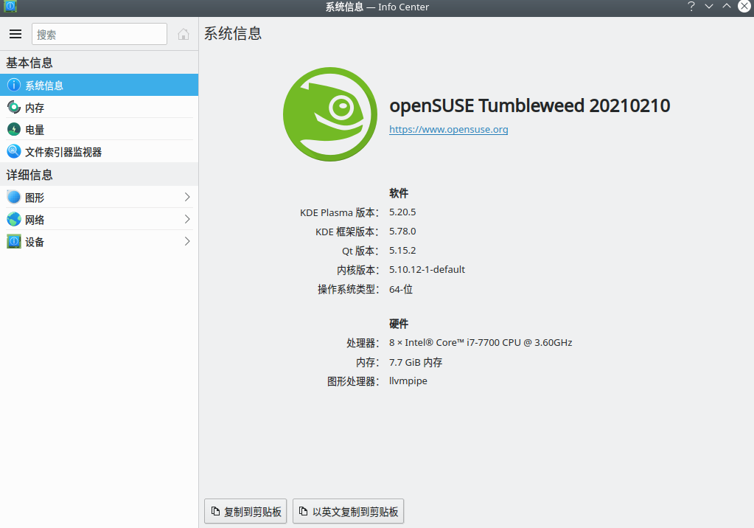
Task: Click the 复制到剪贴板 button
Action: pos(245,511)
